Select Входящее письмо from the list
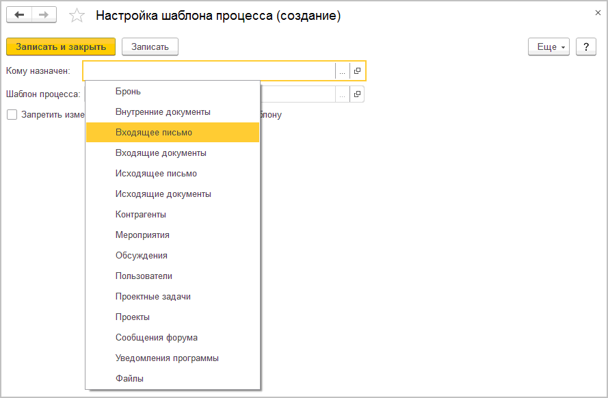The image size is (608, 398). click(x=154, y=133)
